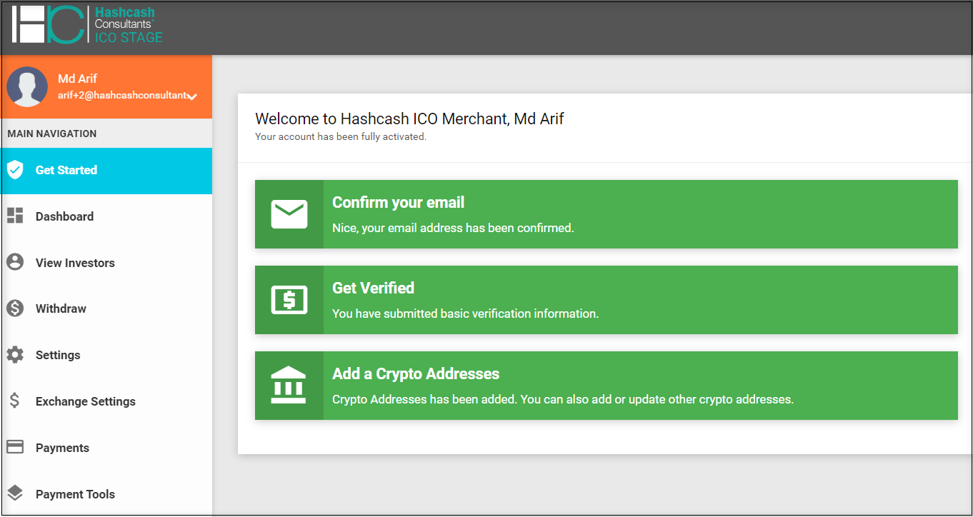
Task: Open the Confirm your email card
Action: coord(606,214)
